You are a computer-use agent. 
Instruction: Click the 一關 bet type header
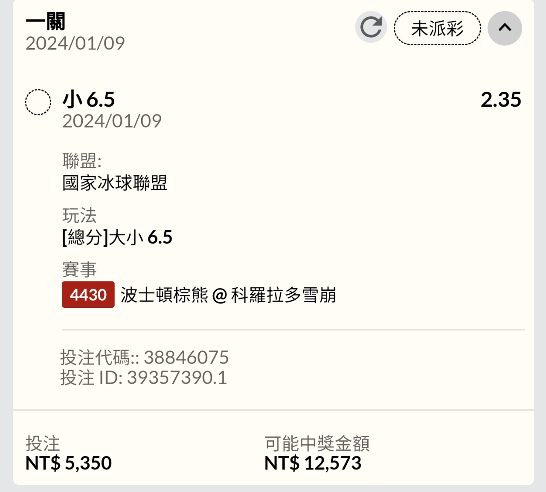[x=46, y=21]
